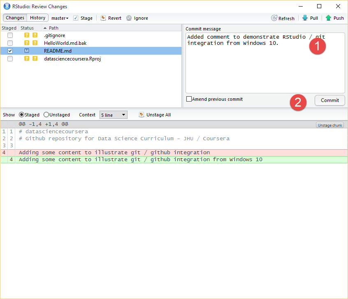Uncheck the staged box for README.md

pos(10,51)
